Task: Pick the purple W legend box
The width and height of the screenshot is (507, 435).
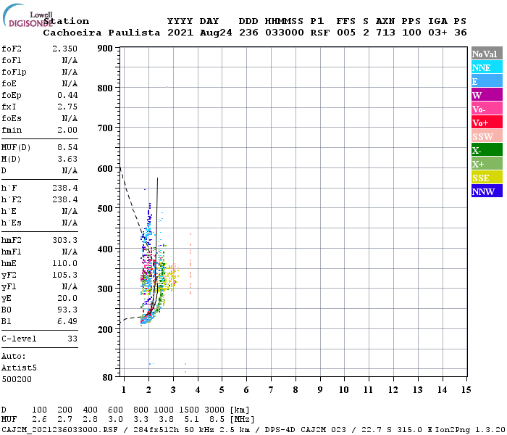Action: [x=486, y=95]
